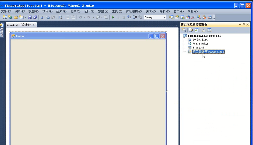Click the Undo arrow icon
Image resolution: width=253 pixels, height=145 pixels.
pos(80,18)
